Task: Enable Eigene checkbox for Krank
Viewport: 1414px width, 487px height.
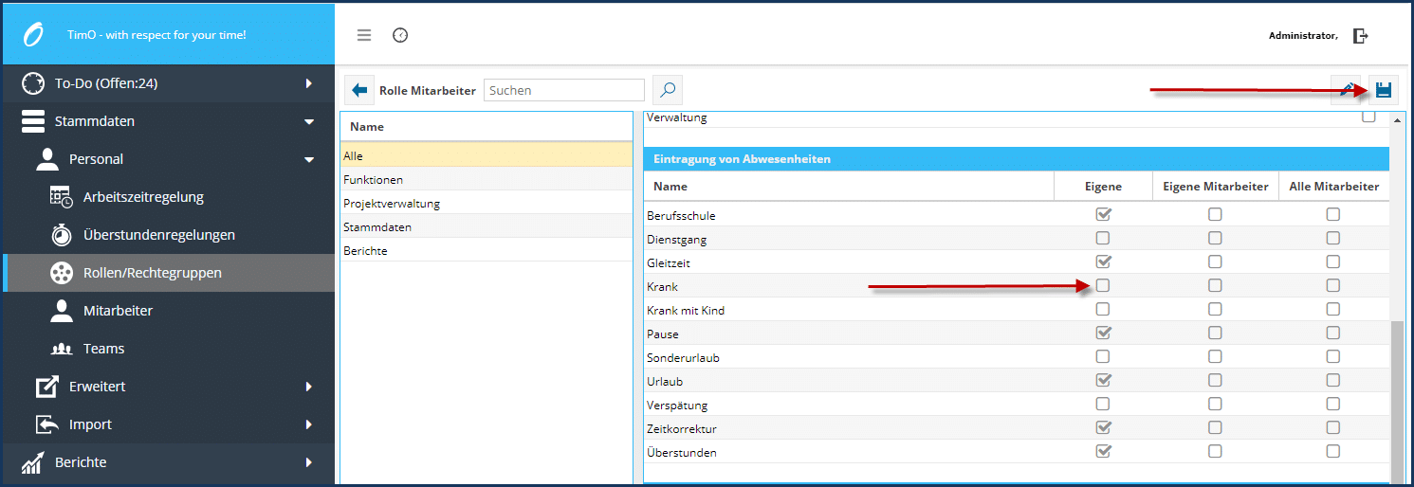Action: point(1103,285)
